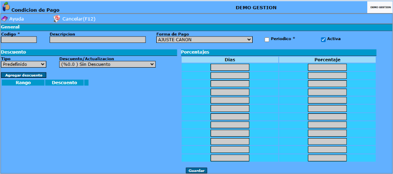Click the first Dias input field
The width and height of the screenshot is (393, 174).
(x=230, y=67)
